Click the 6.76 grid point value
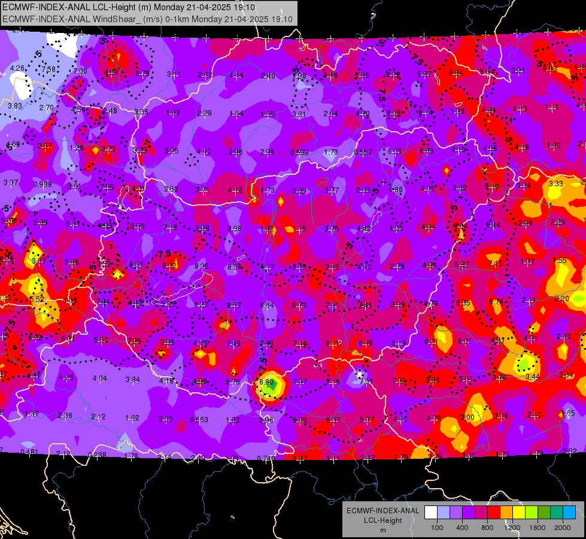 tap(233, 382)
